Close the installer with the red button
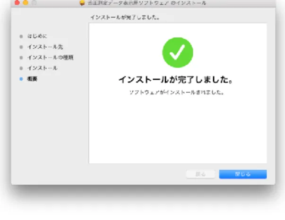This screenshot has width=285, height=220. (x=17, y=2)
